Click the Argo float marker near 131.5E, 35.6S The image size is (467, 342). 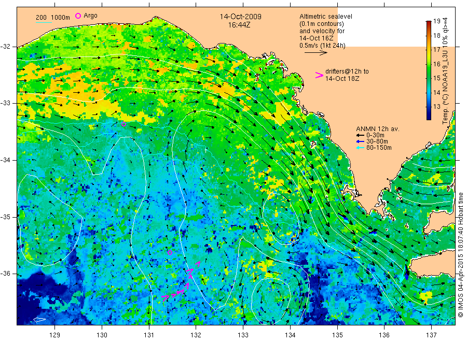(170, 253)
